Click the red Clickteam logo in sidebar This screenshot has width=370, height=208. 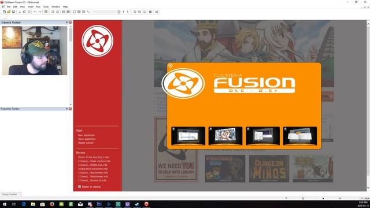pos(98,41)
